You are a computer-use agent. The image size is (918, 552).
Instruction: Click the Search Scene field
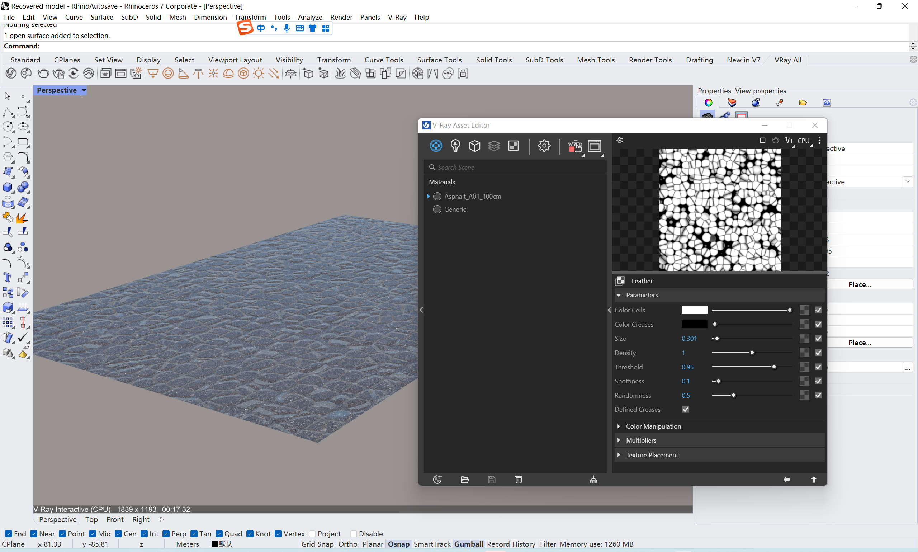[x=516, y=168]
